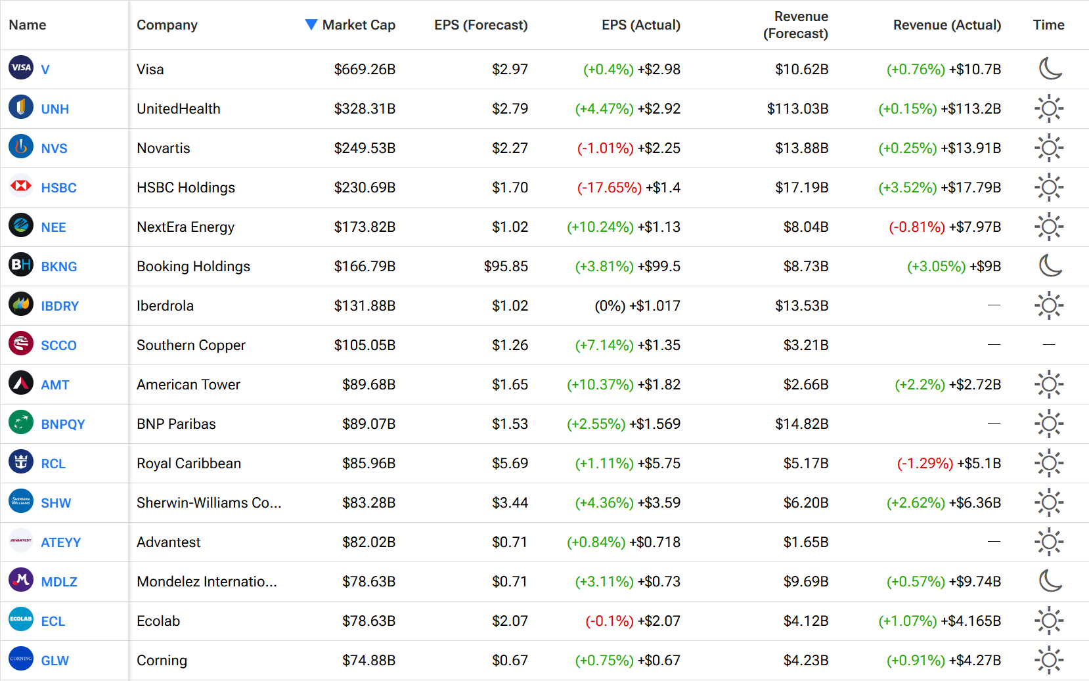Click the Royal Caribbean logo icon

tap(21, 462)
